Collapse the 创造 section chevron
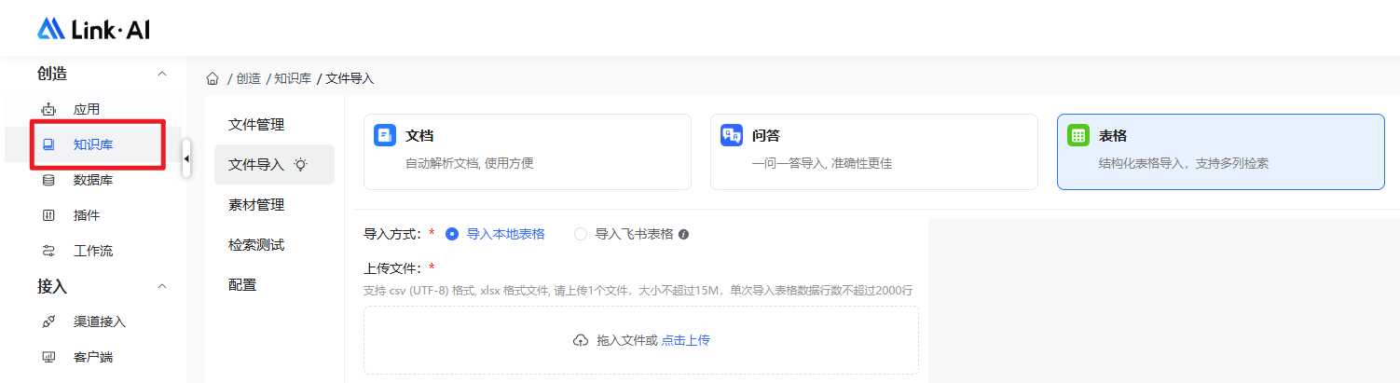Screen dimensions: 1400x383 [162, 74]
